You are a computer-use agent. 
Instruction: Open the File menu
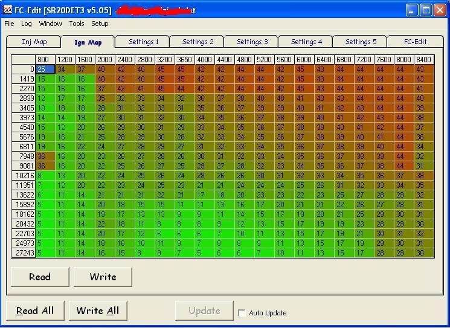coord(9,24)
